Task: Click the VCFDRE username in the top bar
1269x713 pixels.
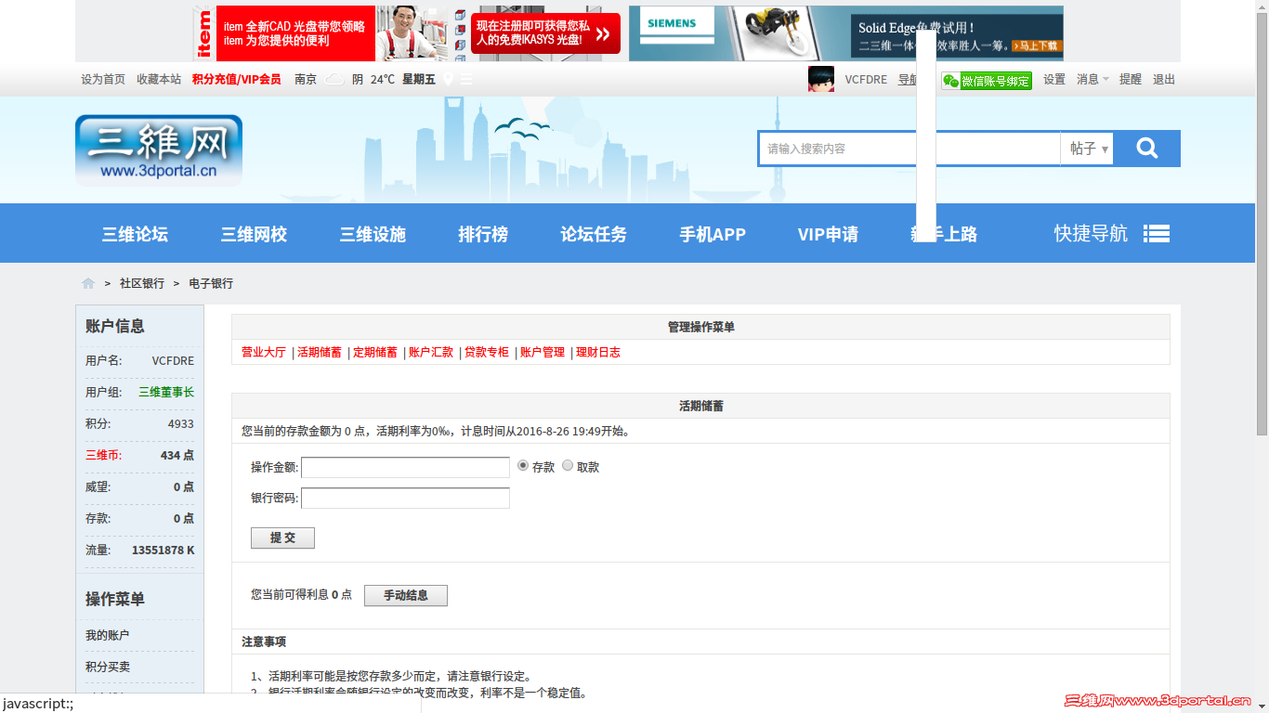Action: coord(866,80)
